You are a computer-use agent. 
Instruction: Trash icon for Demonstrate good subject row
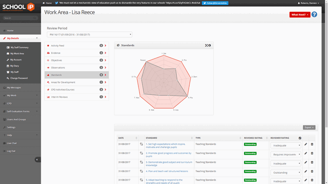(312, 162)
